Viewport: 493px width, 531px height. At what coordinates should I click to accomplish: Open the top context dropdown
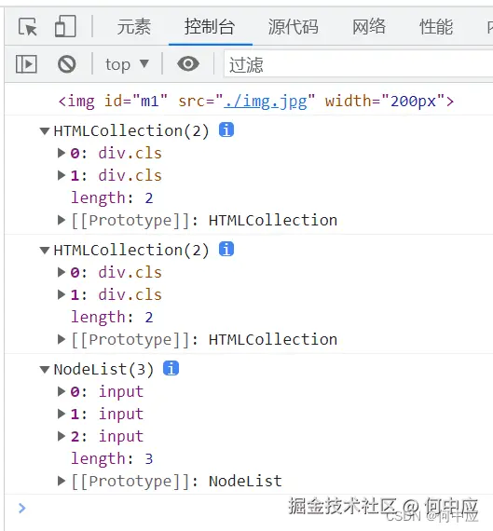pyautogui.click(x=127, y=64)
